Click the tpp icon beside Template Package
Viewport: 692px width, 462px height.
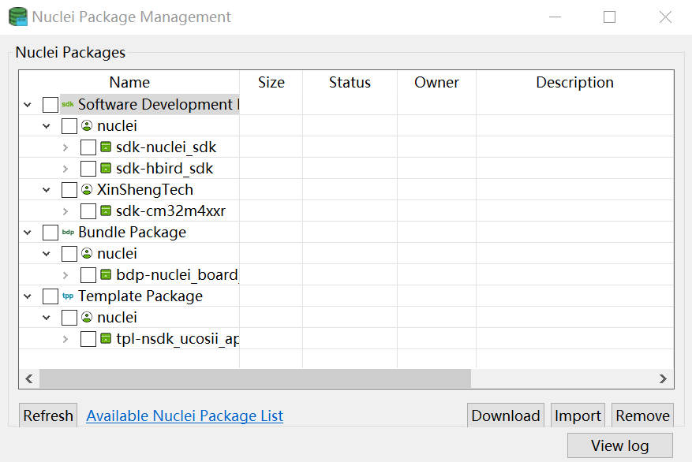pos(68,296)
